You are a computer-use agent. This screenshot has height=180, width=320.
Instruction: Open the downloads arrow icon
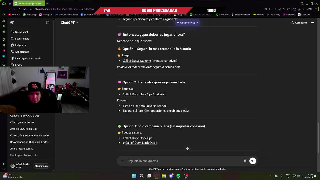click(x=304, y=9)
